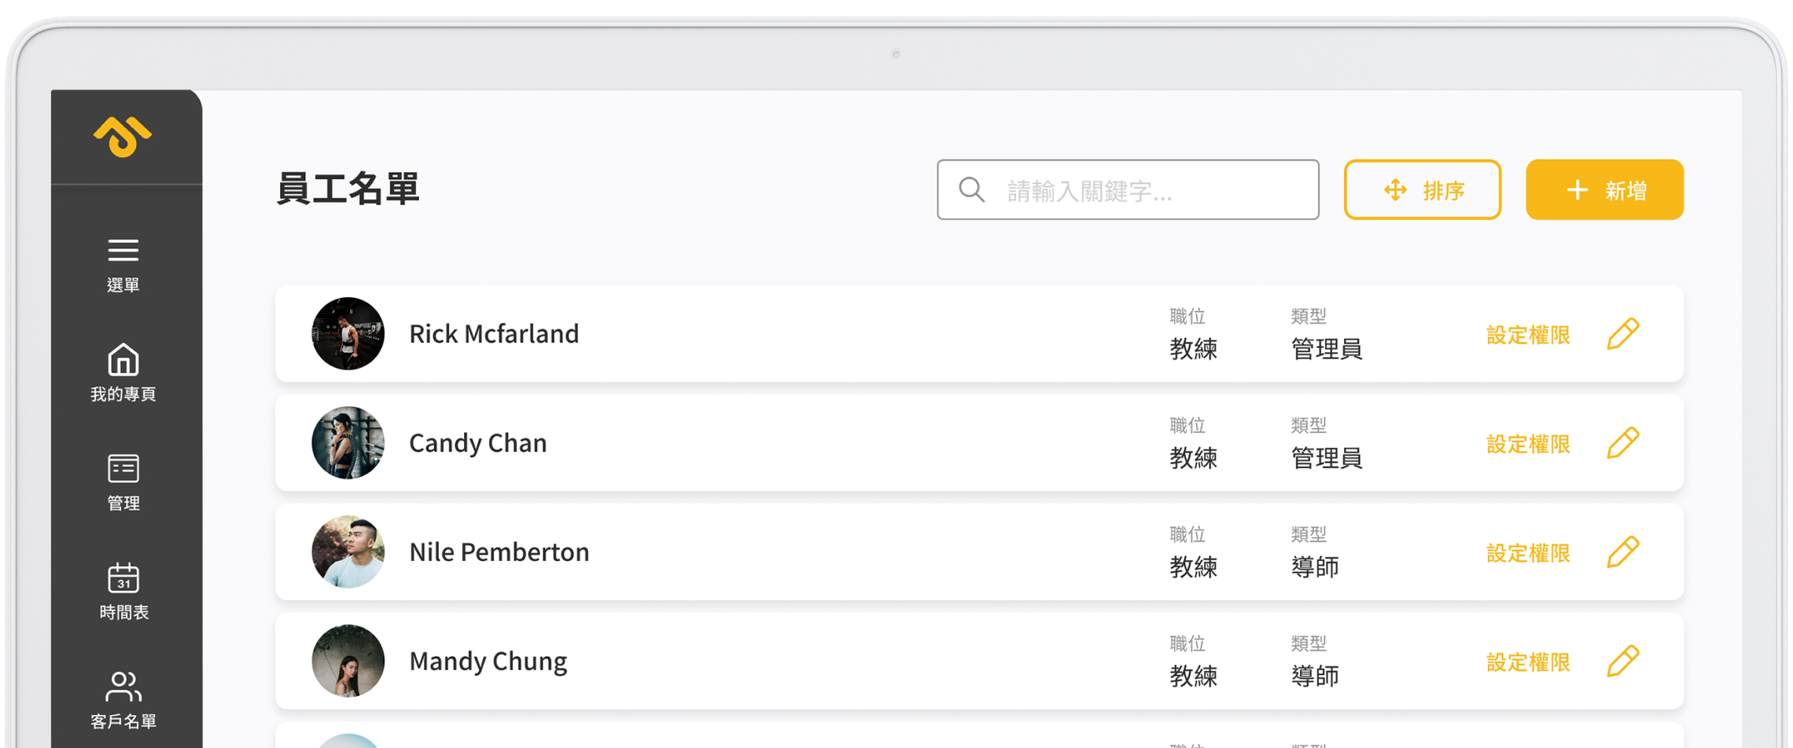Edit Candy Chan using pencil icon
Screen dimensions: 1793x748
click(x=1623, y=443)
